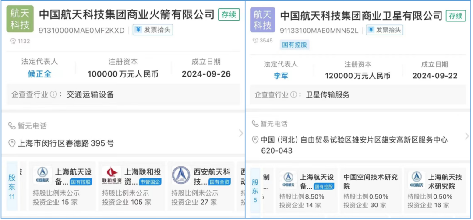473x220 pixels.
Task: Select 暂无电话 in the satellite company panel
Action: click(x=274, y=124)
